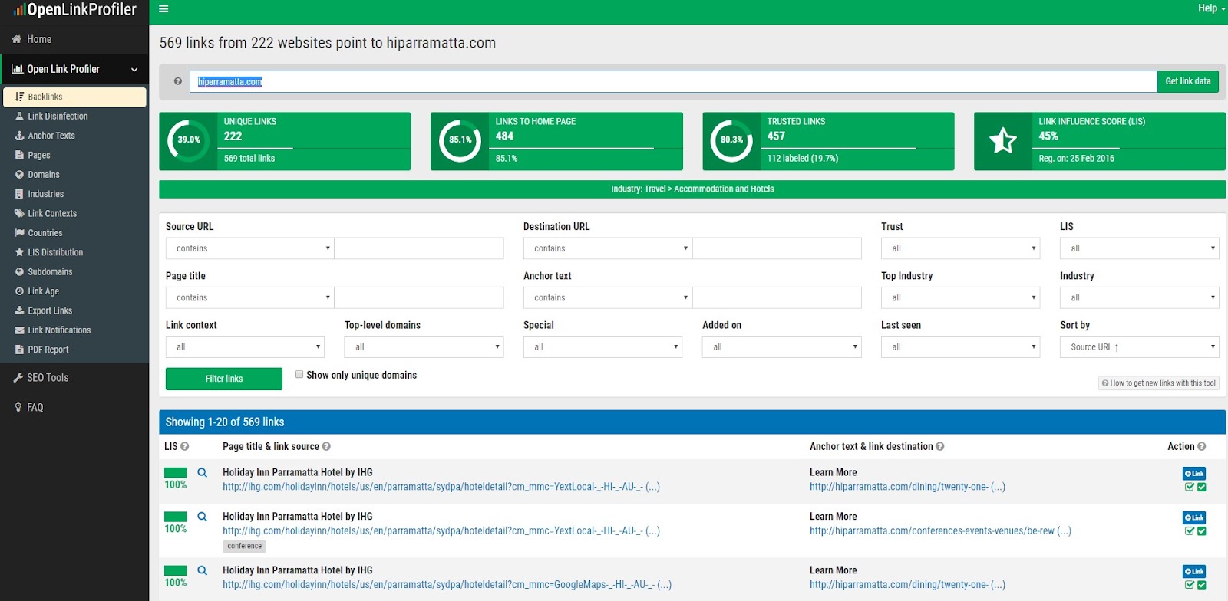Toggle outlined checkbox icon in GoogleMaps source row
This screenshot has width=1228, height=601.
(1190, 585)
